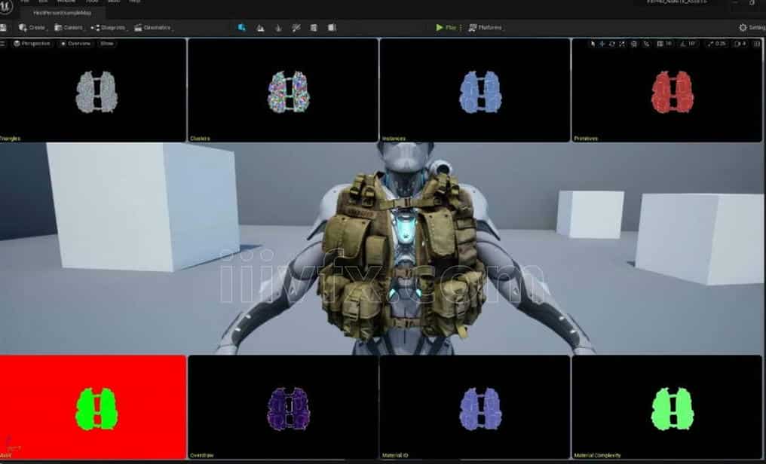Toggle viewport layout maximize icon
This screenshot has height=464, width=766.
pos(757,44)
